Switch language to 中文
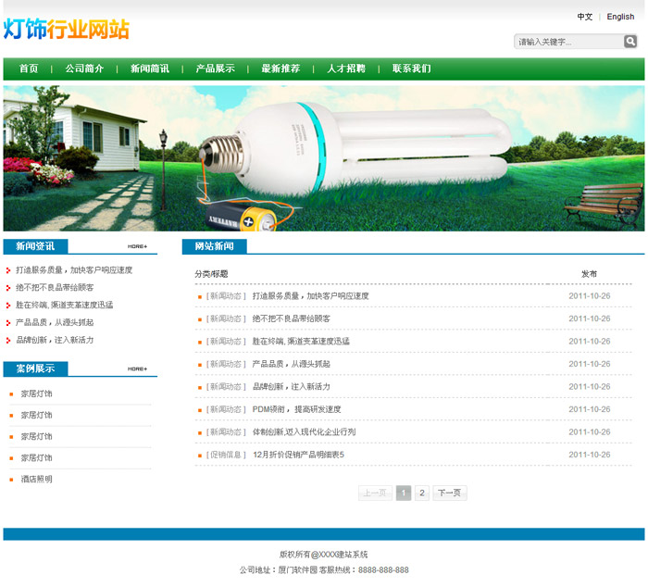This screenshot has height=587, width=648. click(585, 17)
